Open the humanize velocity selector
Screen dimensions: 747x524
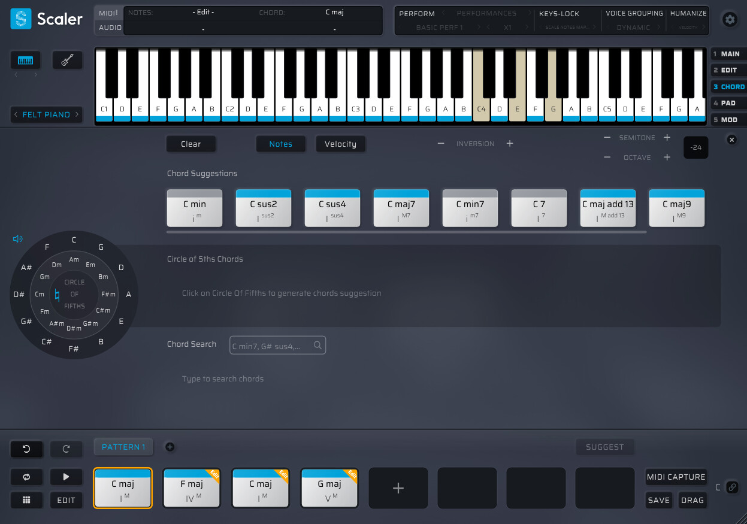tap(688, 28)
